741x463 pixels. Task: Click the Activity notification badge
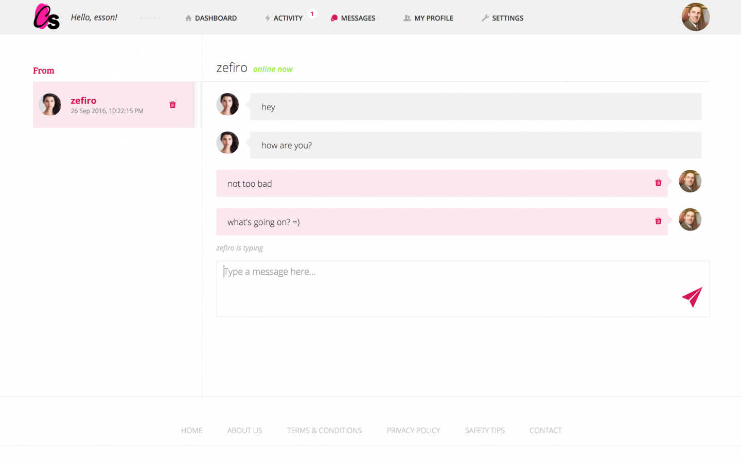tap(312, 14)
